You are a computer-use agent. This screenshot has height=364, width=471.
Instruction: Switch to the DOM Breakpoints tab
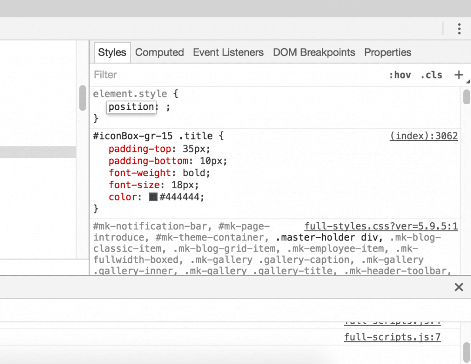tap(314, 52)
